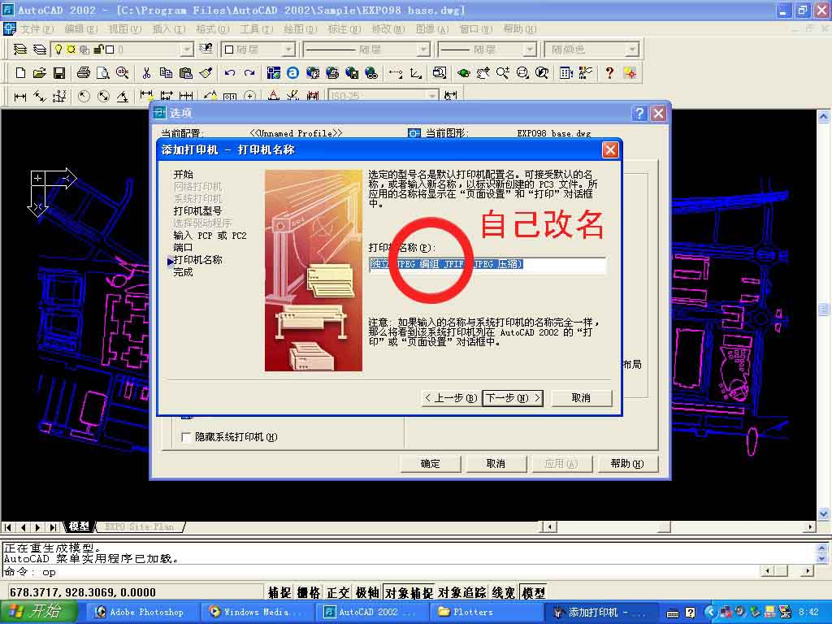Toggle 线宽 lineweight display in status bar
The image size is (832, 624).
click(504, 592)
